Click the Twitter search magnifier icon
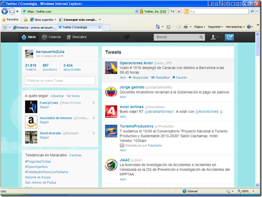The height and width of the screenshot is (197, 262). [201, 37]
